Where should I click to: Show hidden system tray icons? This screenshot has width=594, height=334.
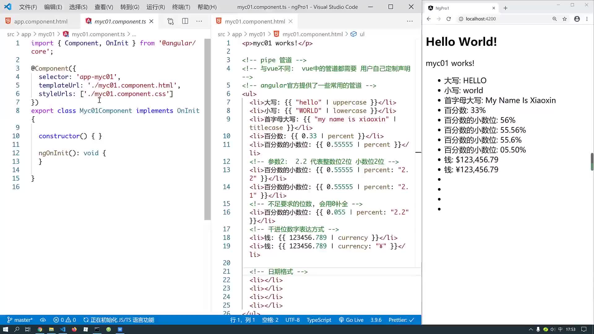click(x=531, y=329)
